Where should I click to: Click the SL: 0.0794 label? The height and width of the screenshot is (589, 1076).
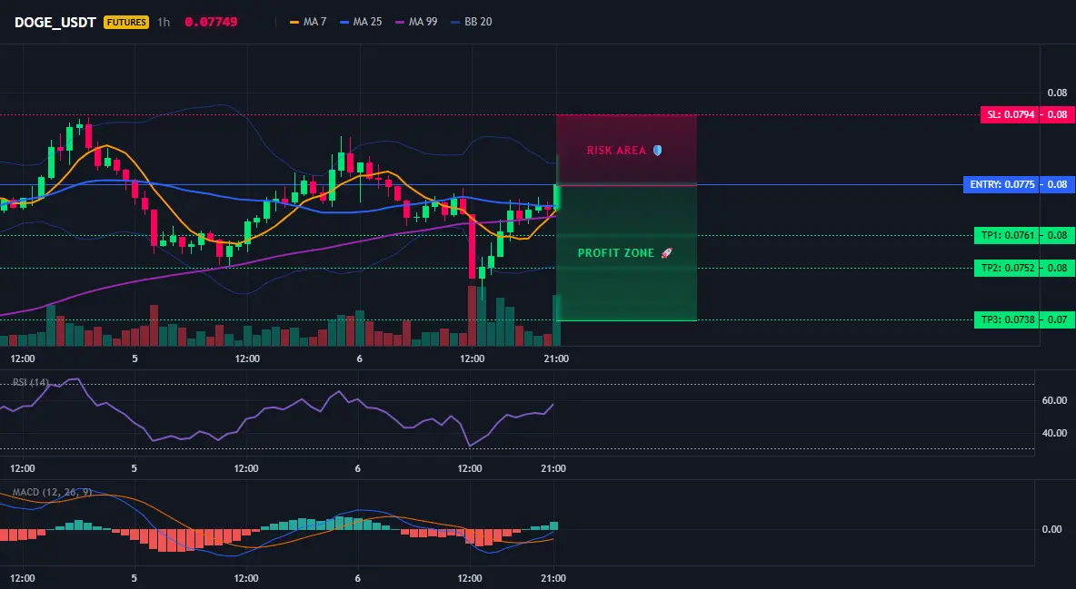pyautogui.click(x=1011, y=114)
